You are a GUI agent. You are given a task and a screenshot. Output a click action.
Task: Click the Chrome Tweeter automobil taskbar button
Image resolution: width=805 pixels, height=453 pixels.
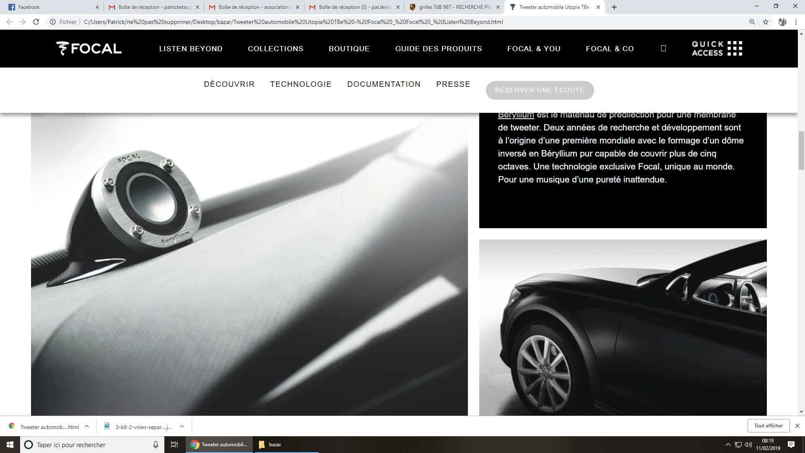219,445
